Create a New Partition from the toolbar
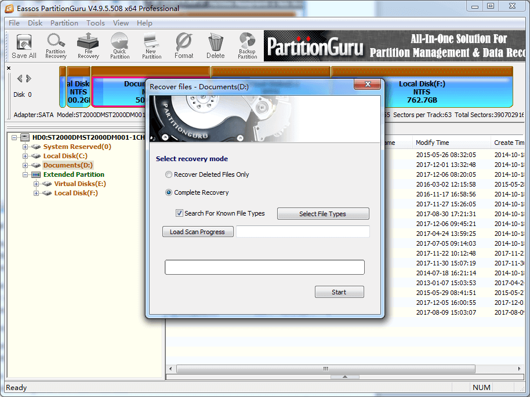The height and width of the screenshot is (397, 530). (x=151, y=46)
